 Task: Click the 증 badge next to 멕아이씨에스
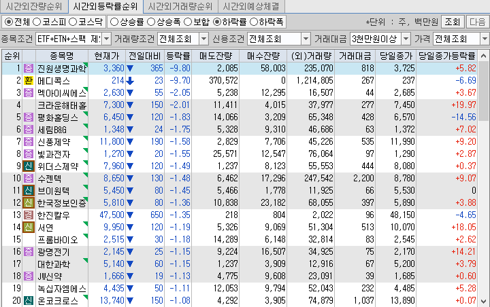tap(29, 92)
